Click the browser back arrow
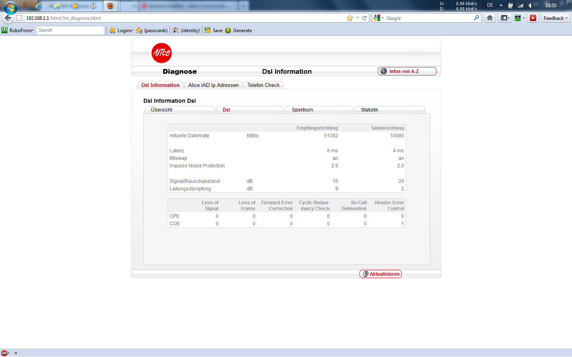 [8, 18]
